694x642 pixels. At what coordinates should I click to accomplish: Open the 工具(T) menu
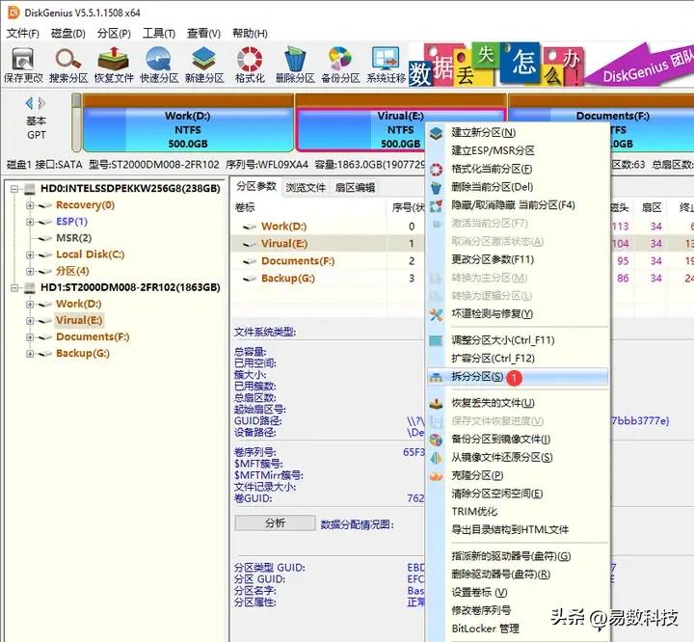[x=159, y=33]
